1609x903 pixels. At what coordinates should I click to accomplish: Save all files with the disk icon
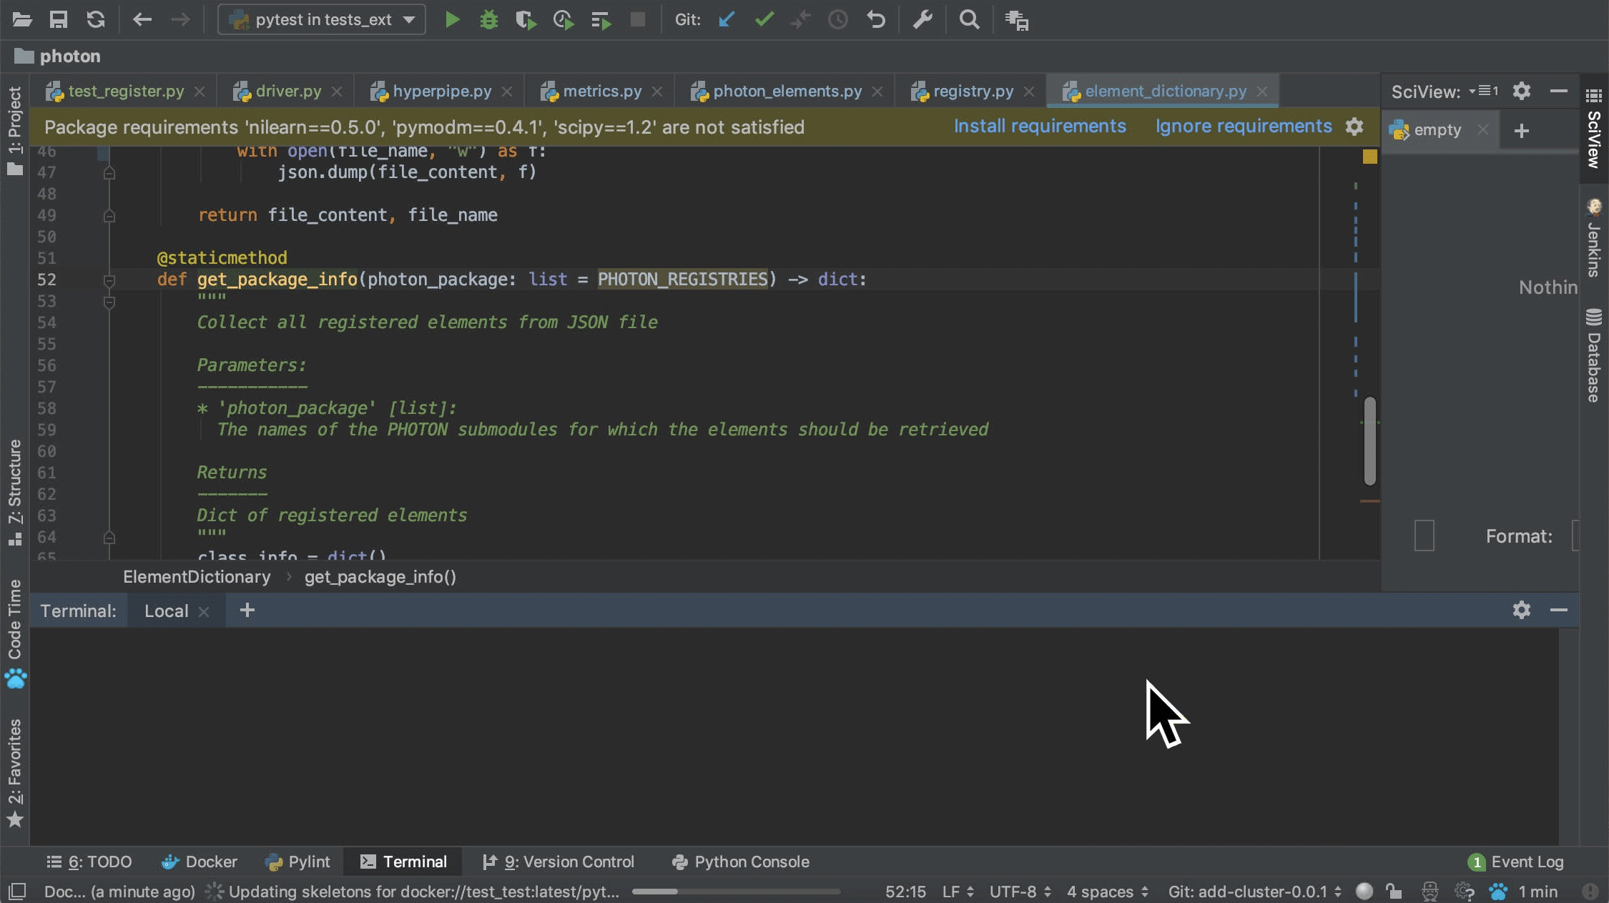[x=59, y=19]
